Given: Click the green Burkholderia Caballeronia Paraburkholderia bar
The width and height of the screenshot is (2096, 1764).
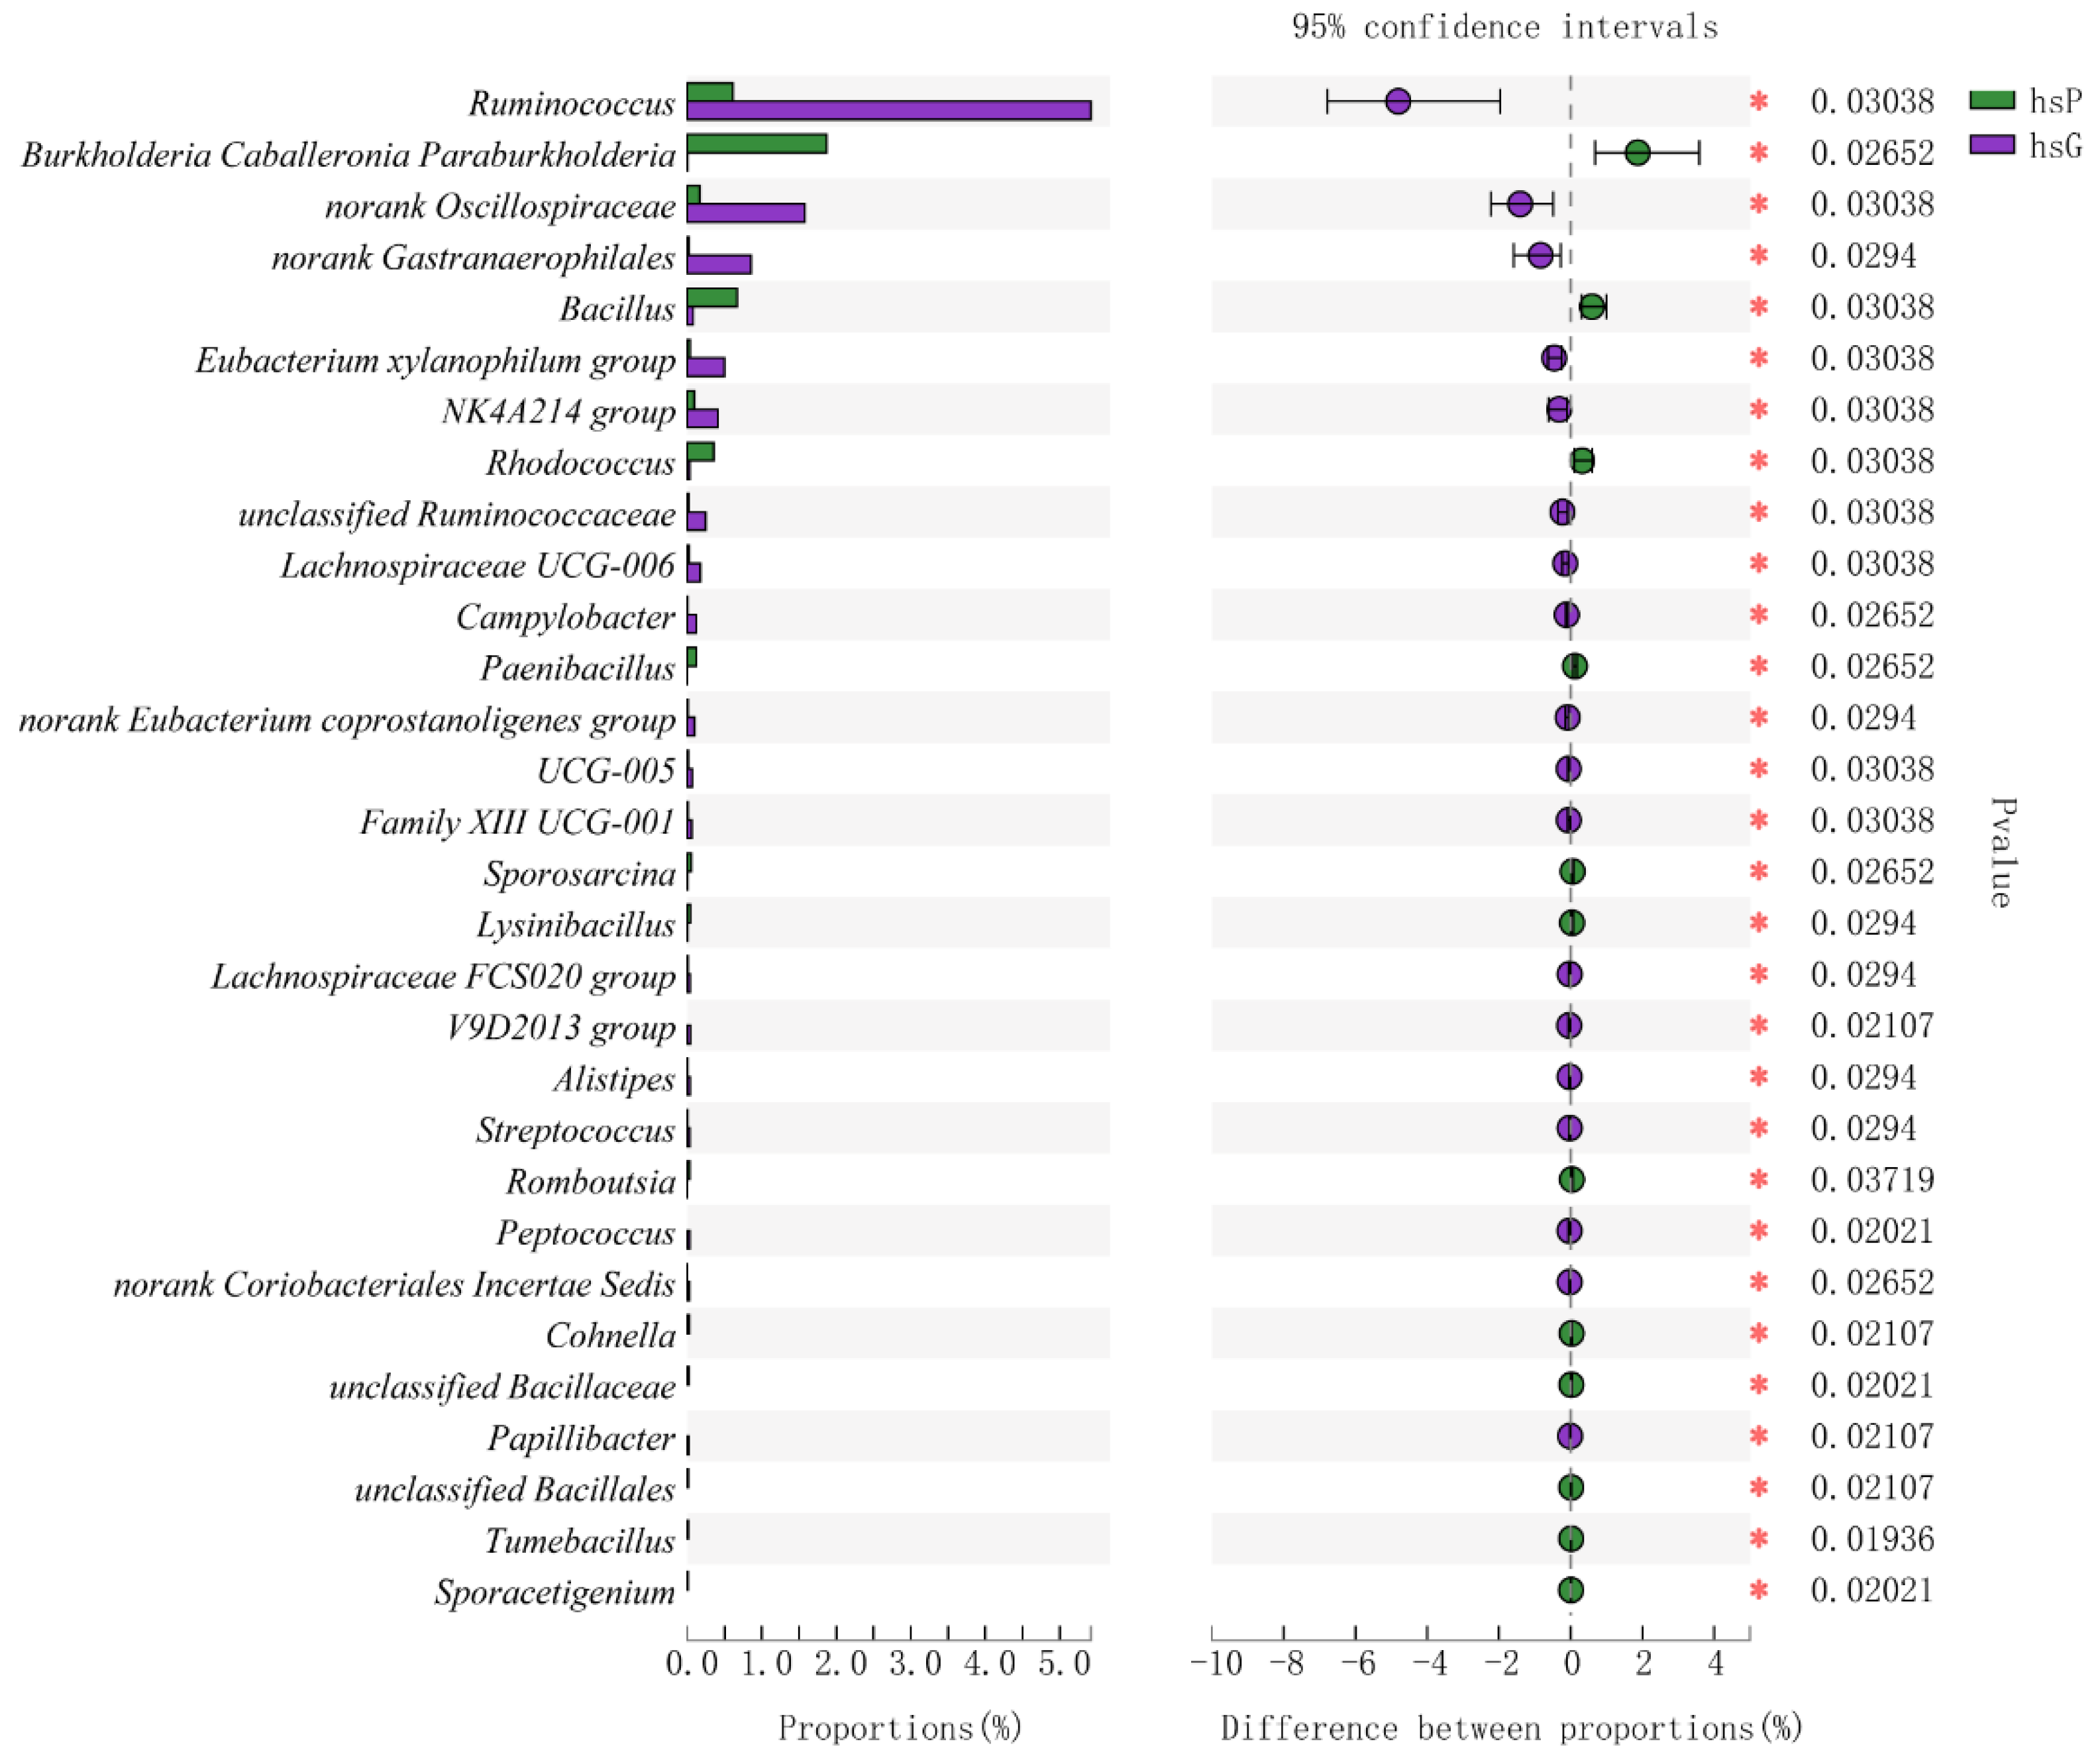Looking at the screenshot, I should pos(757,144).
